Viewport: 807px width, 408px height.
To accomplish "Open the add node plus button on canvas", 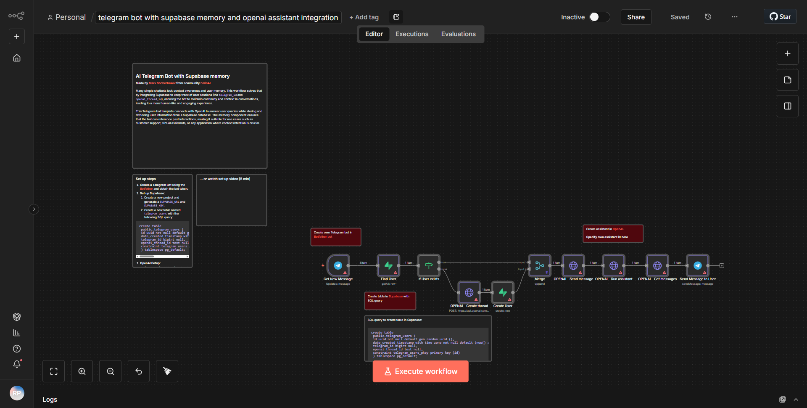I will (788, 54).
